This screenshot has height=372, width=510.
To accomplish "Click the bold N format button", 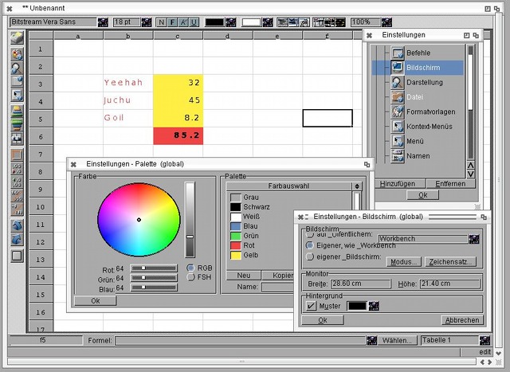I will 162,22.
